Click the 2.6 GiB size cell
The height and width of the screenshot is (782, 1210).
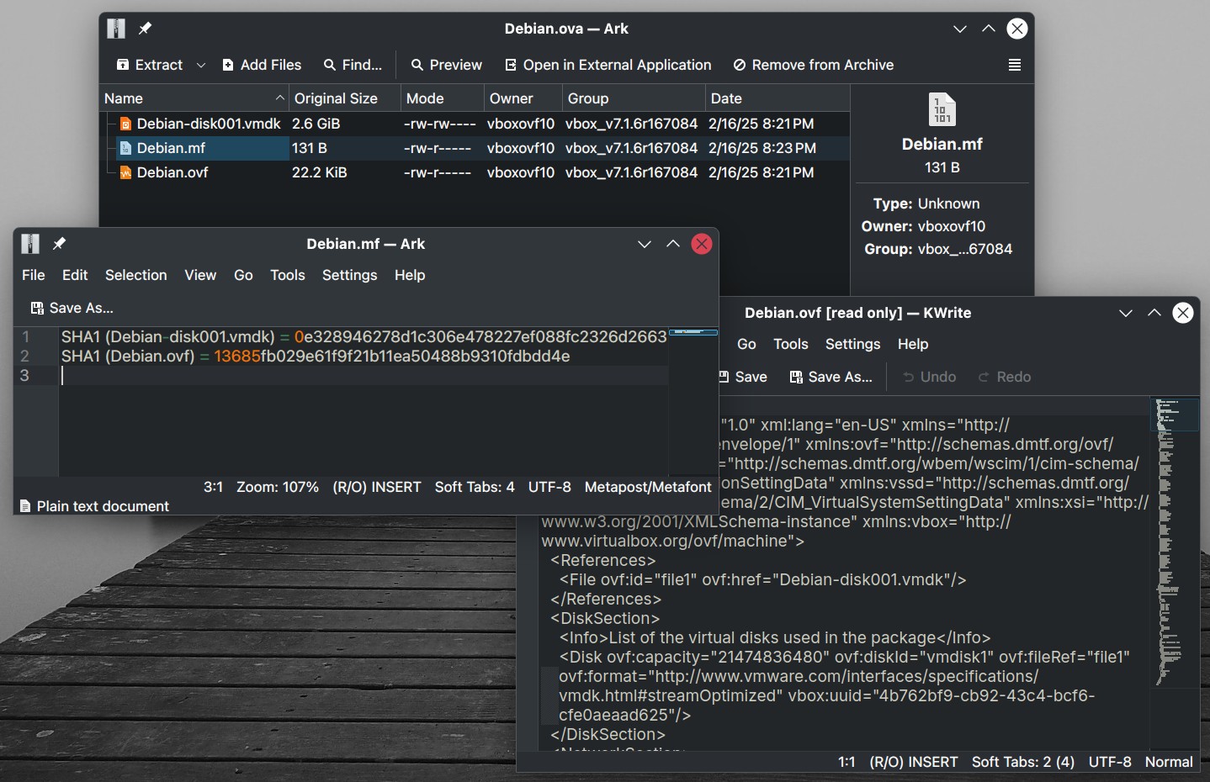316,124
